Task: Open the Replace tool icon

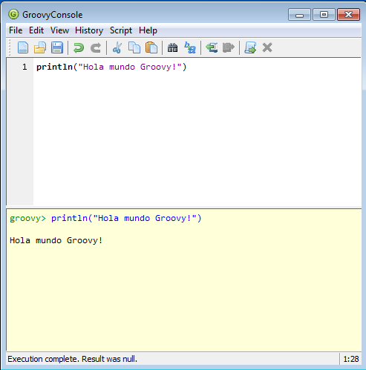Action: [x=190, y=47]
